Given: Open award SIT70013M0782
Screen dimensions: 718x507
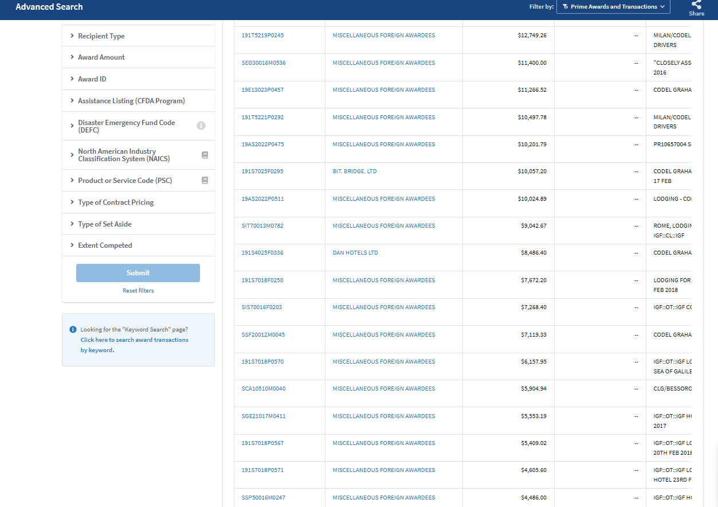Looking at the screenshot, I should 262,226.
